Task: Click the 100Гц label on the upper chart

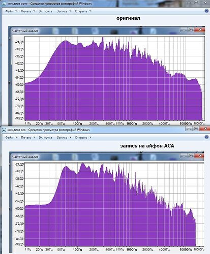Action: (x=77, y=123)
